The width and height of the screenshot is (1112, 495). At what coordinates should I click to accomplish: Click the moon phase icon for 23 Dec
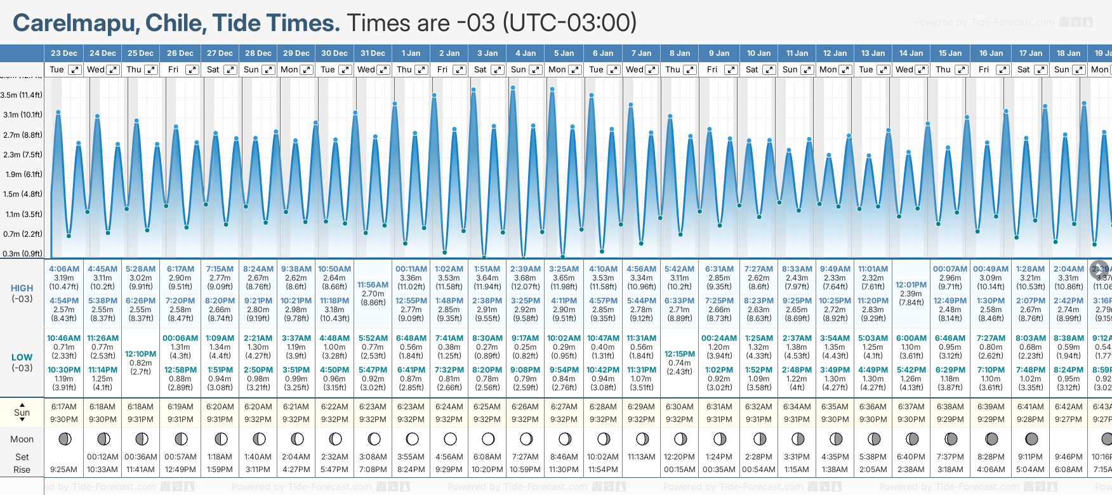[x=64, y=439]
